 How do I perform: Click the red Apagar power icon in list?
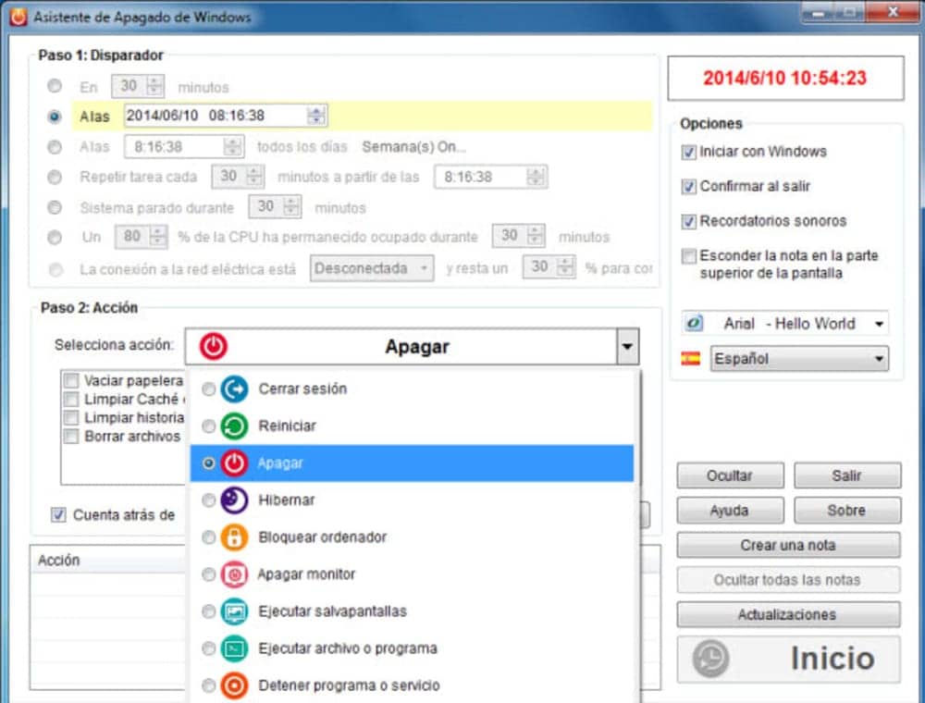234,463
